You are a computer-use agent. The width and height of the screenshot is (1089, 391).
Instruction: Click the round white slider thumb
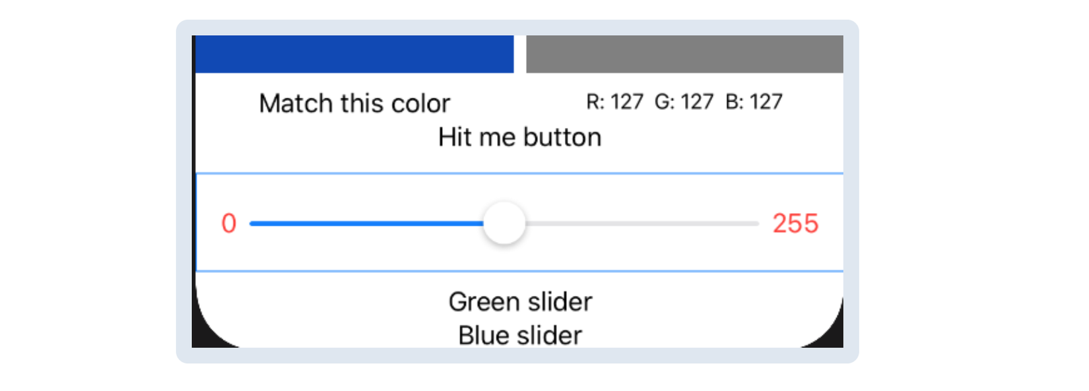504,224
